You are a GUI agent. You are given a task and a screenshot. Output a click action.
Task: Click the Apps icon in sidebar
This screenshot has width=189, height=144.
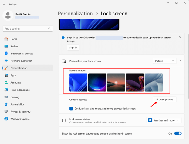pyautogui.click(x=6, y=75)
